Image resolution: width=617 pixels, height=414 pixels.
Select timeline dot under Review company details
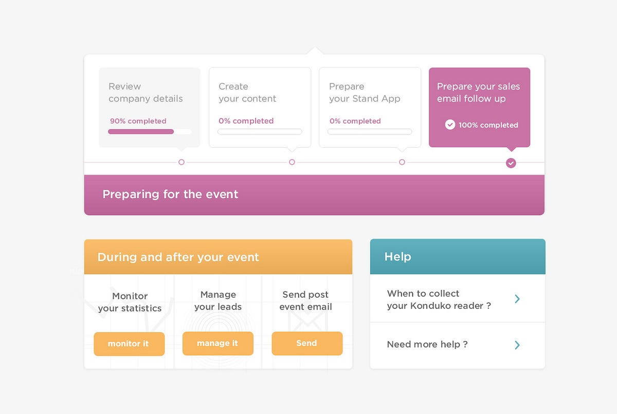(x=182, y=162)
